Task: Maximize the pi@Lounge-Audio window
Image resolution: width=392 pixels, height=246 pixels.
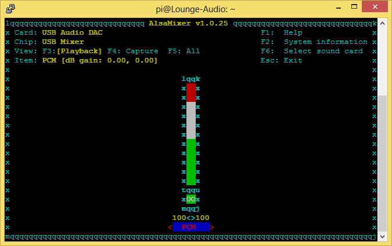Action: 354,7
